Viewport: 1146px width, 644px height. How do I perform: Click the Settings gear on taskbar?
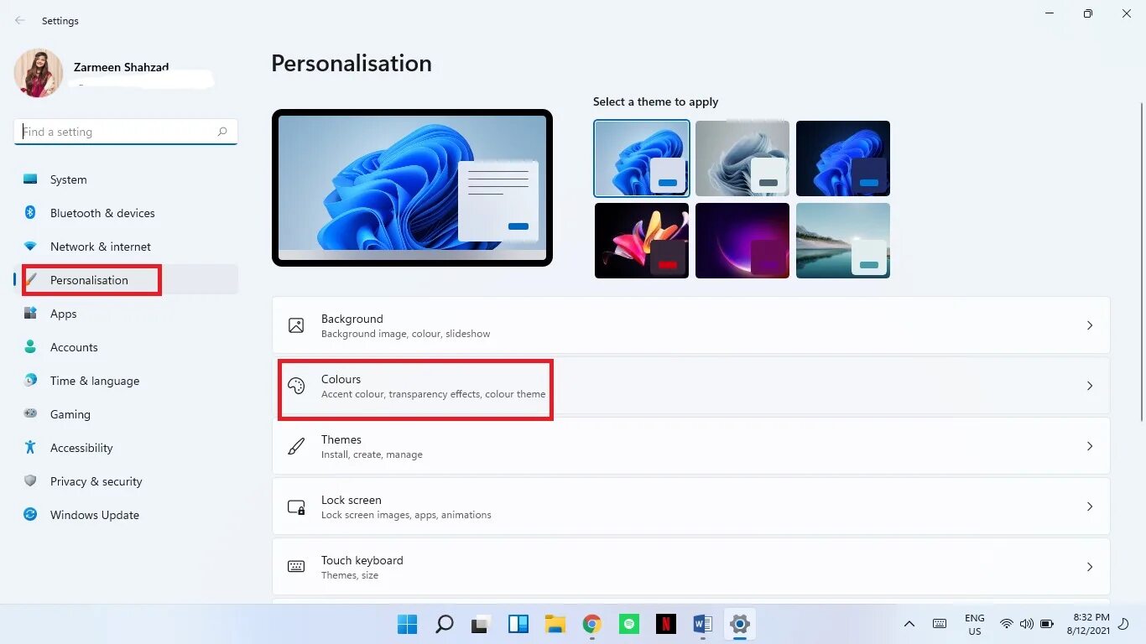pyautogui.click(x=739, y=624)
